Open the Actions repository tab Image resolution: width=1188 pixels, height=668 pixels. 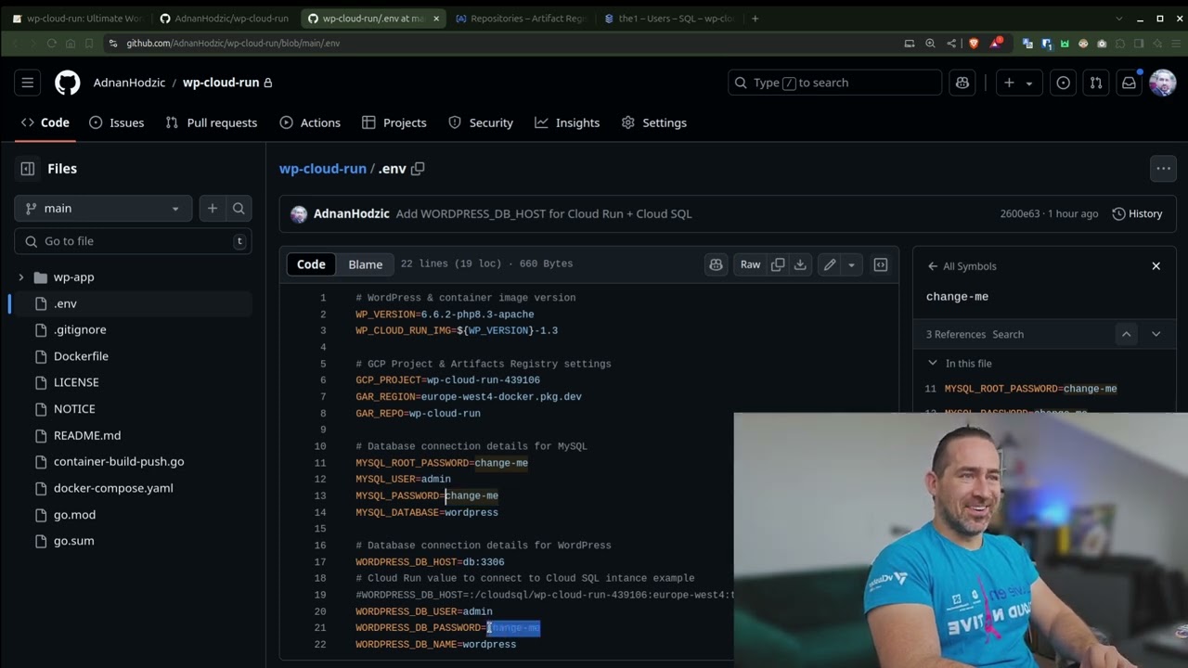310,122
